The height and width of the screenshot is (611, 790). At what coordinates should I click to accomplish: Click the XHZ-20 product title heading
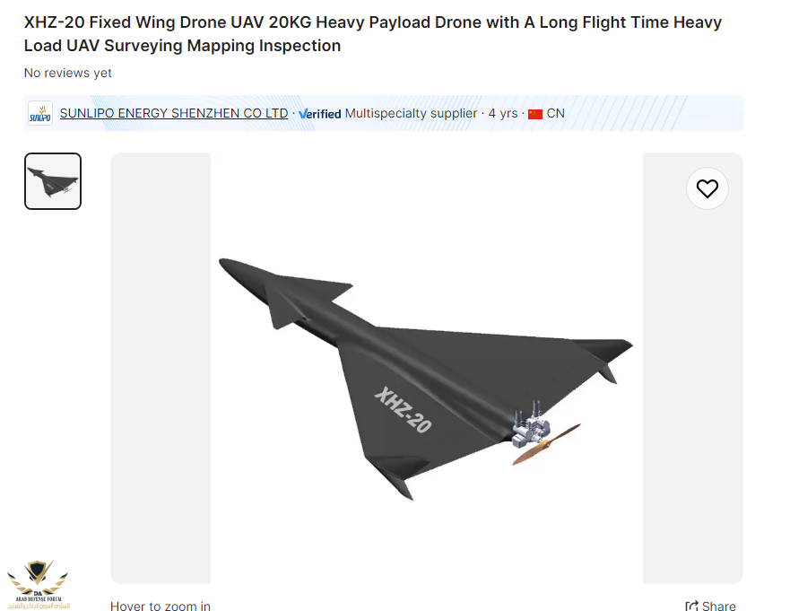[x=373, y=34]
